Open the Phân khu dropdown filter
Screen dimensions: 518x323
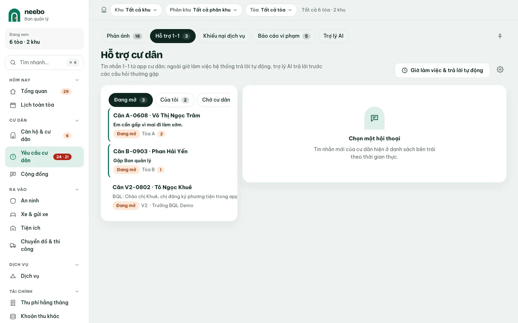[x=204, y=10]
